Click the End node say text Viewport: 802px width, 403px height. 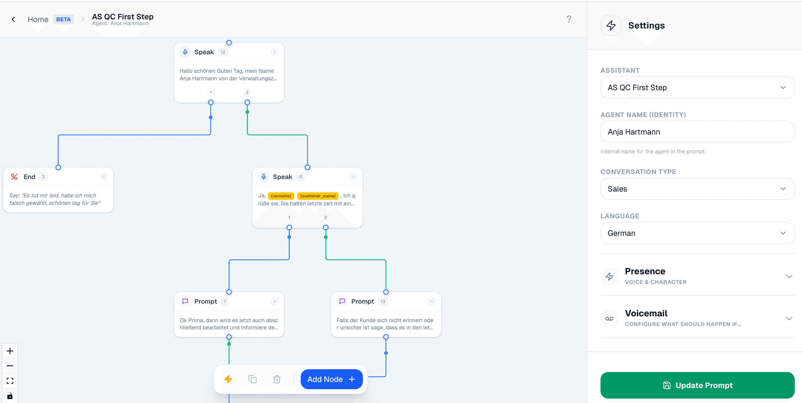coord(55,199)
